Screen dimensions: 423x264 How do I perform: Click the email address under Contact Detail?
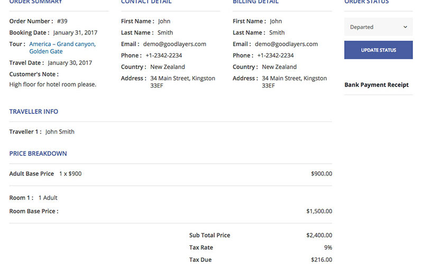pyautogui.click(x=174, y=44)
